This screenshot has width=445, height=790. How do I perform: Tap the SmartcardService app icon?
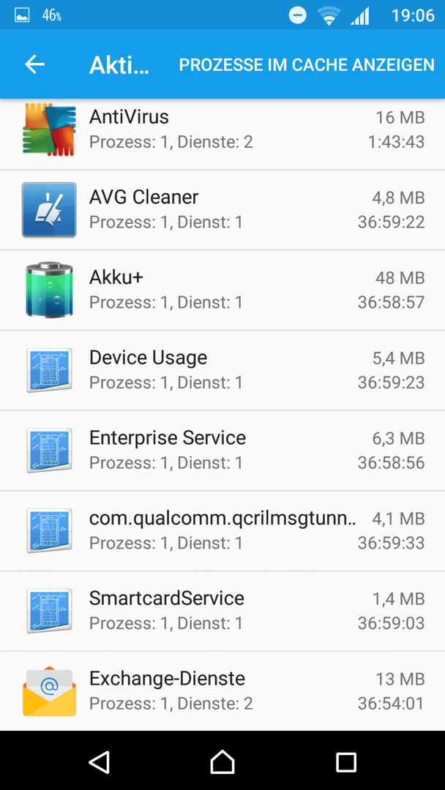49,611
